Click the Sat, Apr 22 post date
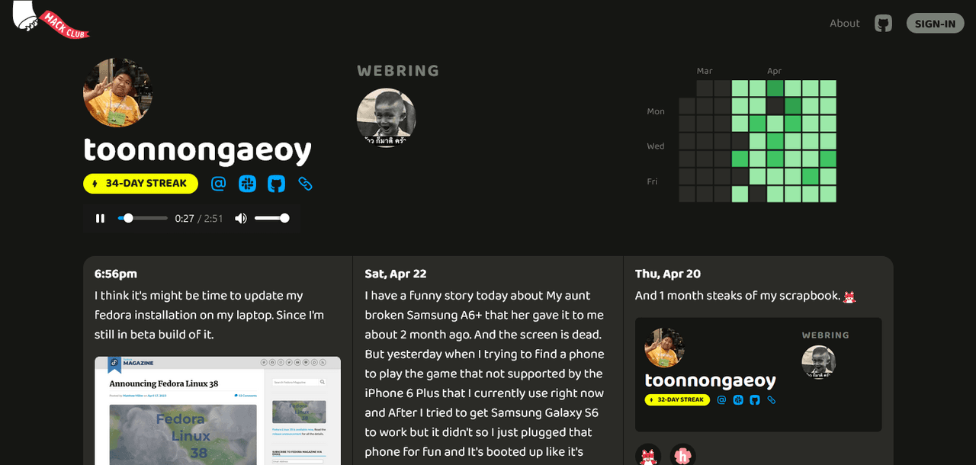 pos(396,274)
